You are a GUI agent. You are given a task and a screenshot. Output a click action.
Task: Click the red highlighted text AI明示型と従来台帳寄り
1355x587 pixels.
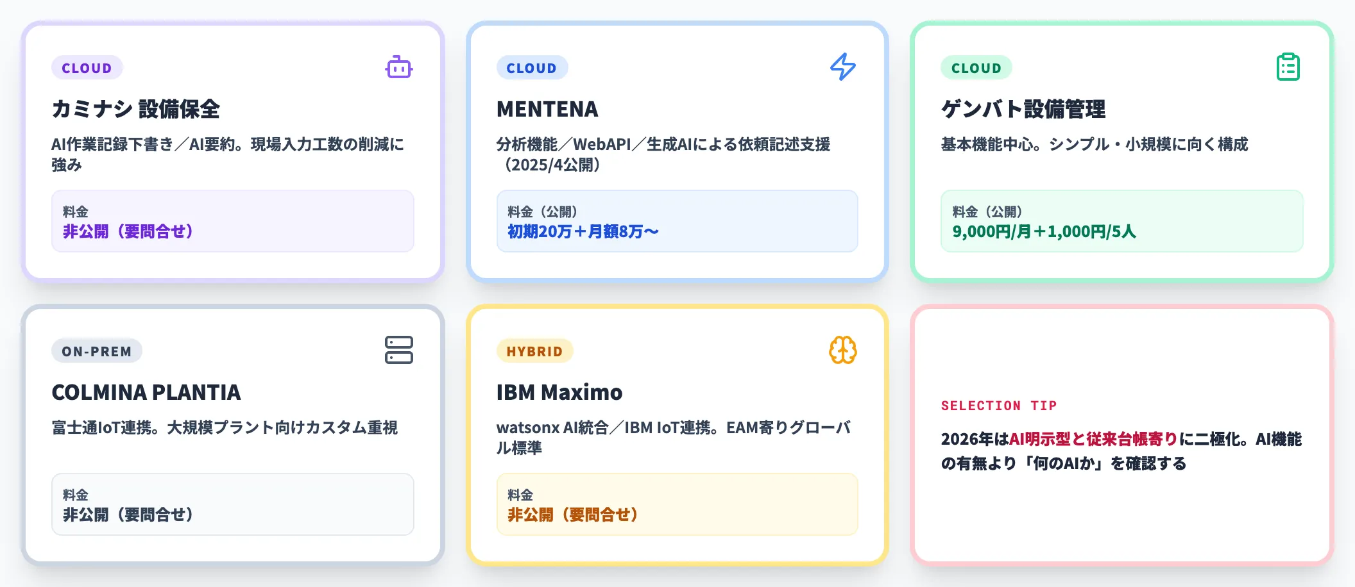tap(1093, 439)
